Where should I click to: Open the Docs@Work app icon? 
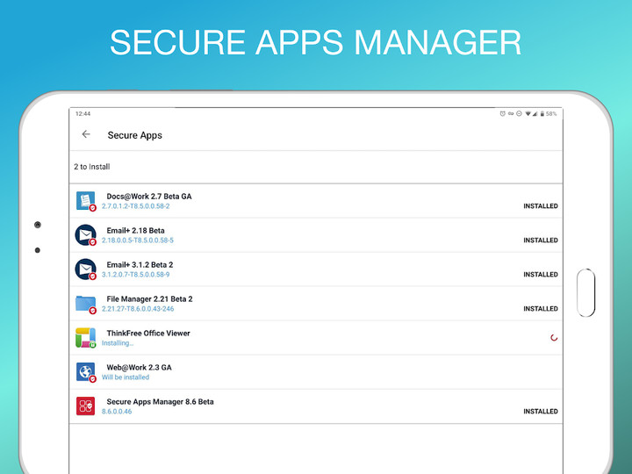click(85, 201)
